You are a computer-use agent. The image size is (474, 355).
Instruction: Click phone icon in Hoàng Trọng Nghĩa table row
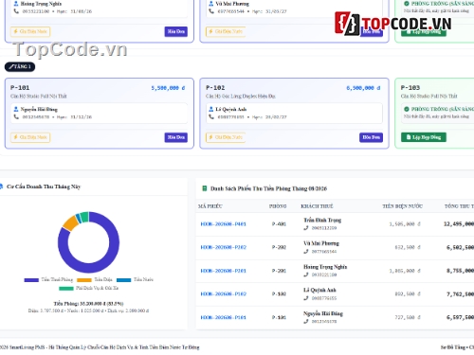click(306, 275)
